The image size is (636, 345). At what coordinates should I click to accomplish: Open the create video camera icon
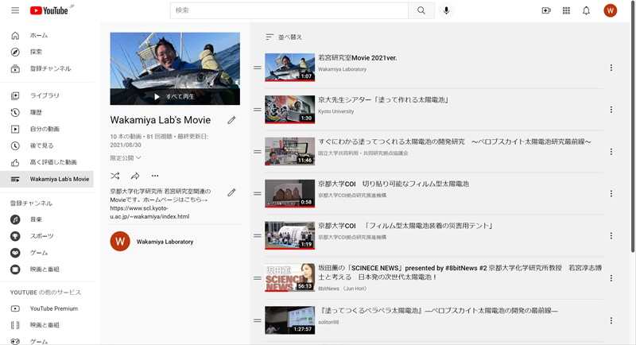pyautogui.click(x=546, y=10)
